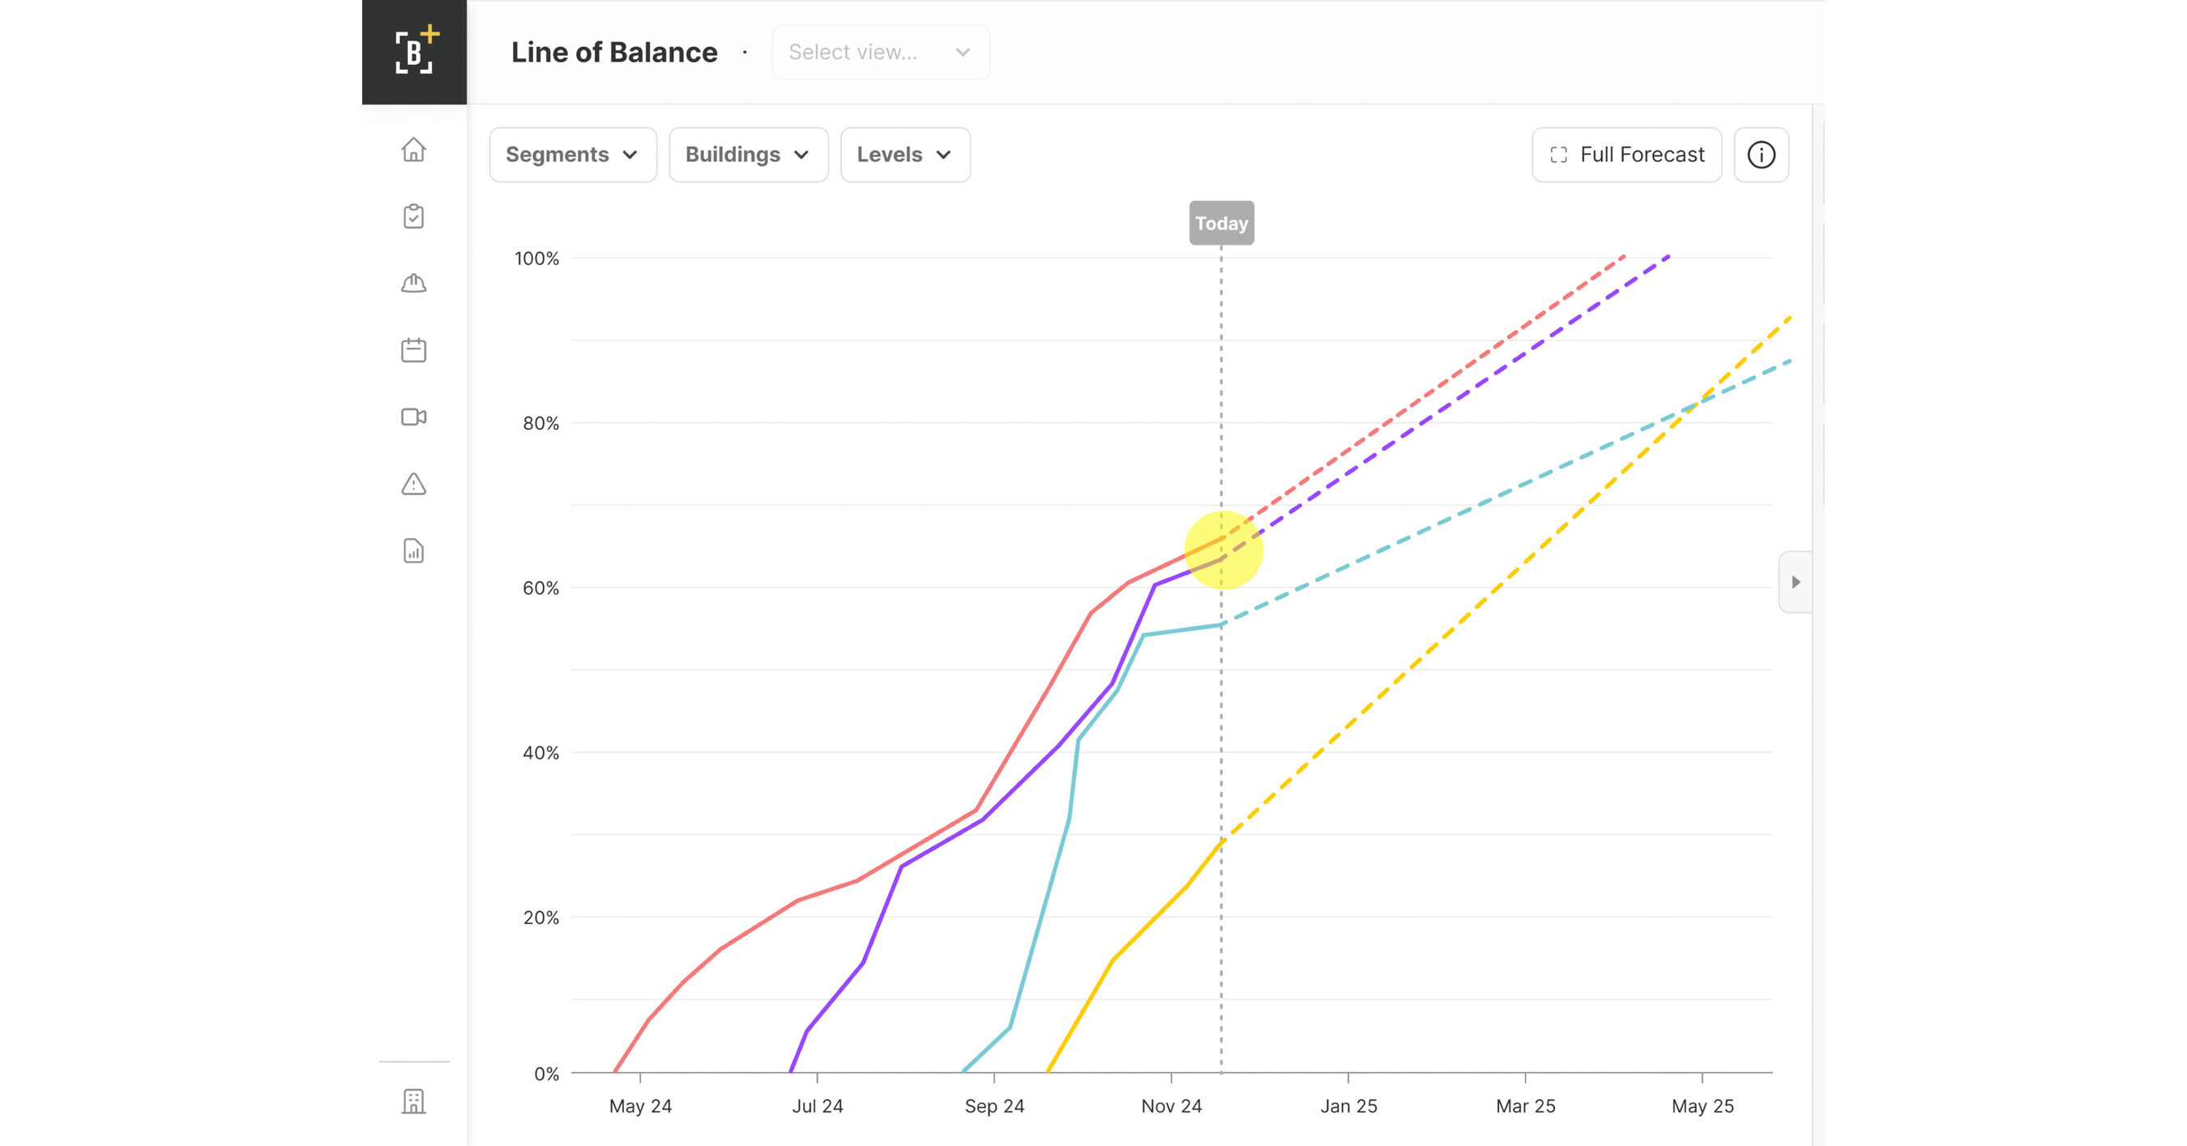This screenshot has width=2187, height=1146.
Task: Open the calendar schedule icon
Action: pyautogui.click(x=413, y=350)
